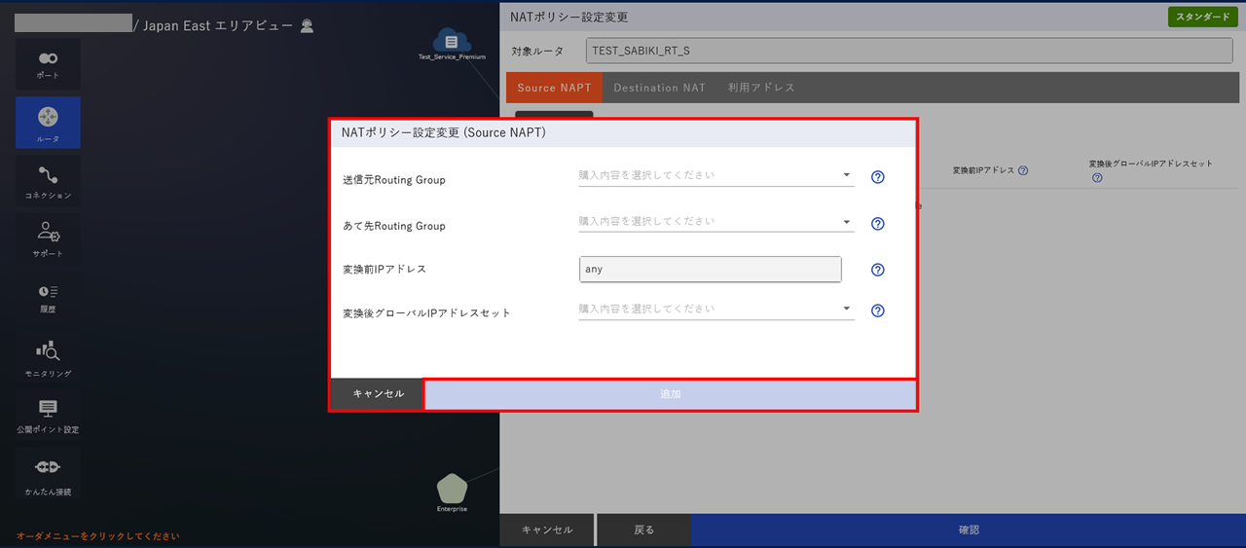
Task: Open the モニタリング sidebar icon
Action: pos(48,357)
